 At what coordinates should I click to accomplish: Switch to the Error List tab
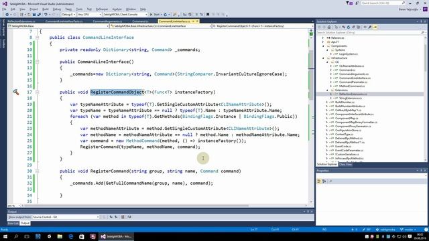[13, 224]
